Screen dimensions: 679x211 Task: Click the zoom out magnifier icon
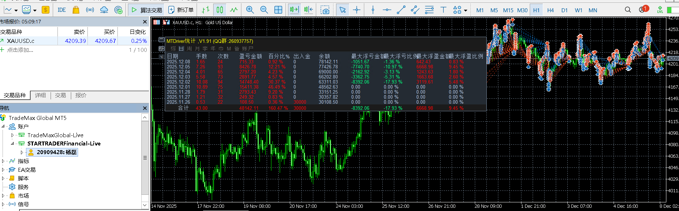tap(264, 10)
